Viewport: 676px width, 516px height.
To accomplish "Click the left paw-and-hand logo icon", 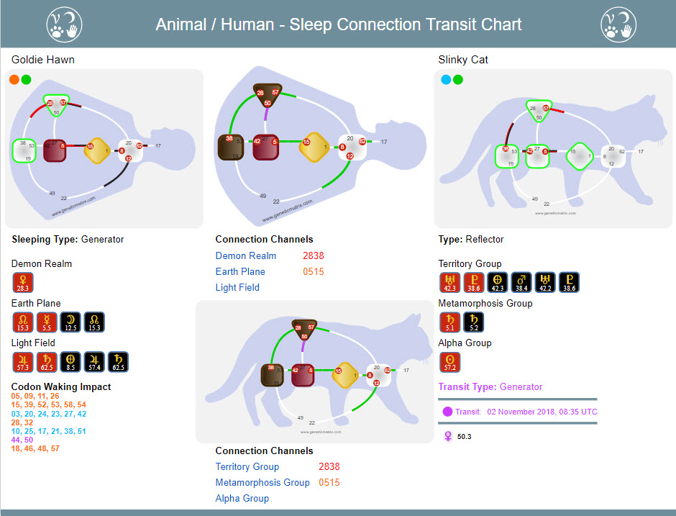I will [x=64, y=24].
